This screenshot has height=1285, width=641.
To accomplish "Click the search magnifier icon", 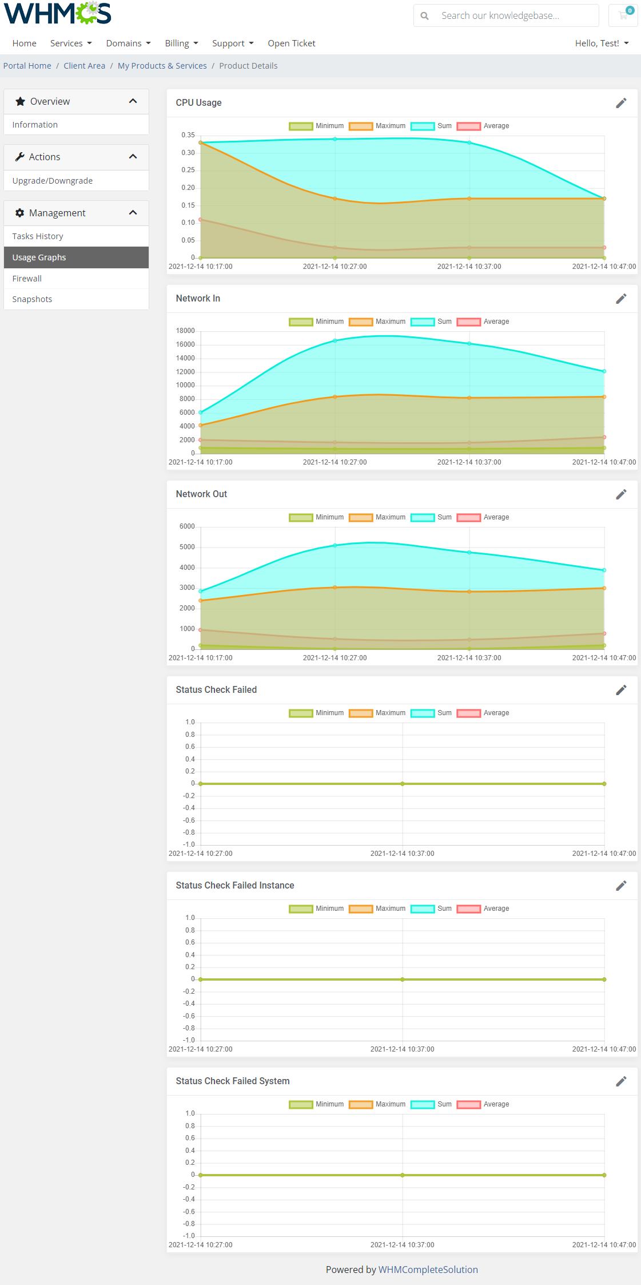I will [x=424, y=16].
